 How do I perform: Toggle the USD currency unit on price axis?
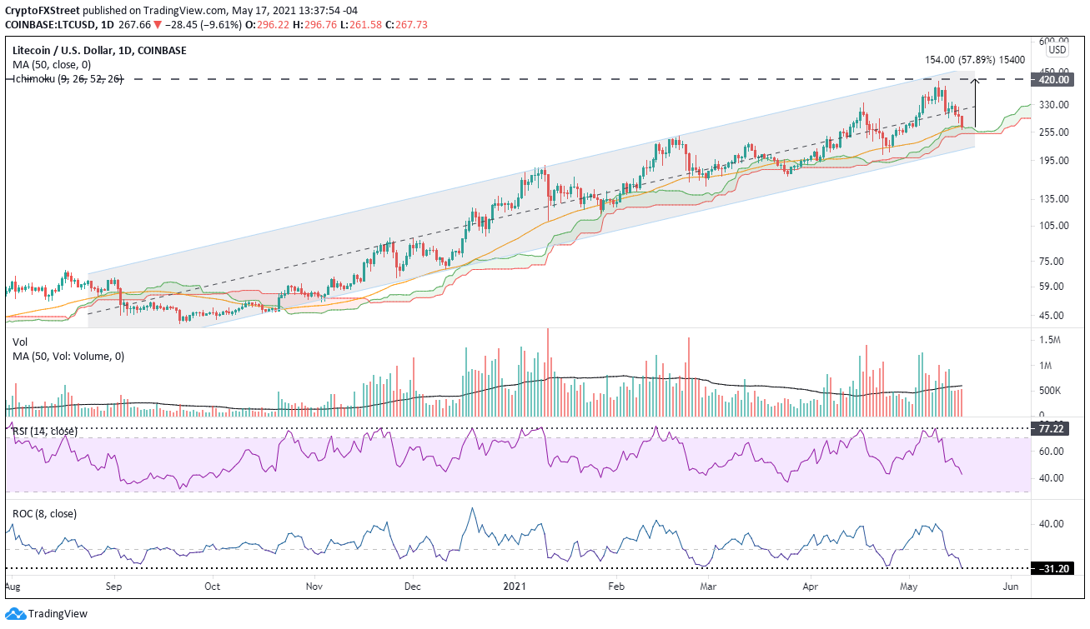pos(1056,49)
